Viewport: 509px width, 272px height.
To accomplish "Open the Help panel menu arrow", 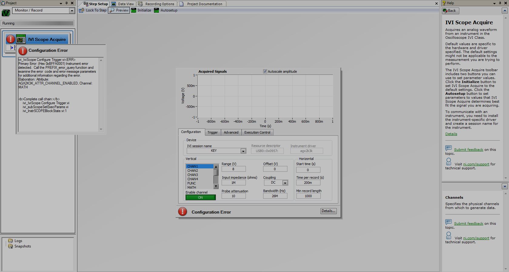I will 494,3.
